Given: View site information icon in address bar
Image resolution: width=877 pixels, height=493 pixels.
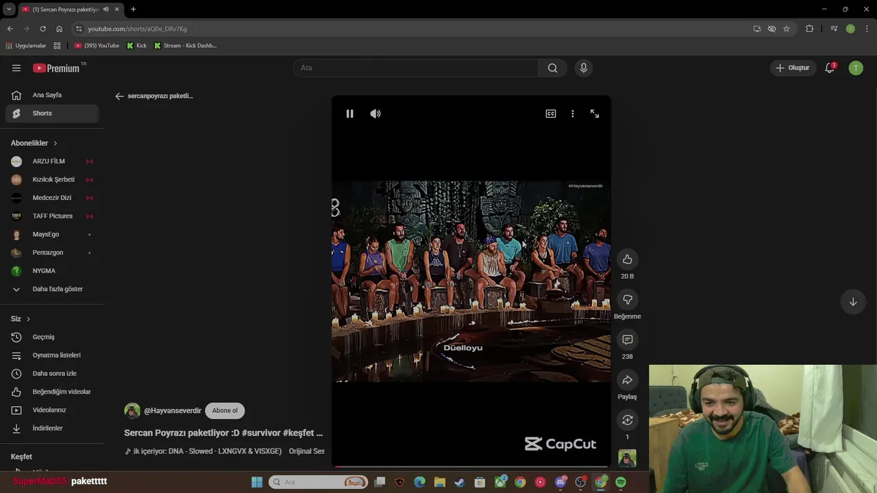Looking at the screenshot, I should point(79,29).
